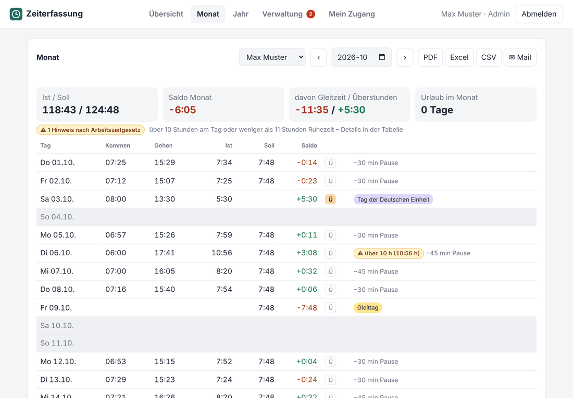This screenshot has width=573, height=398.
Task: Click the So 11.10. row label
Action: point(57,343)
